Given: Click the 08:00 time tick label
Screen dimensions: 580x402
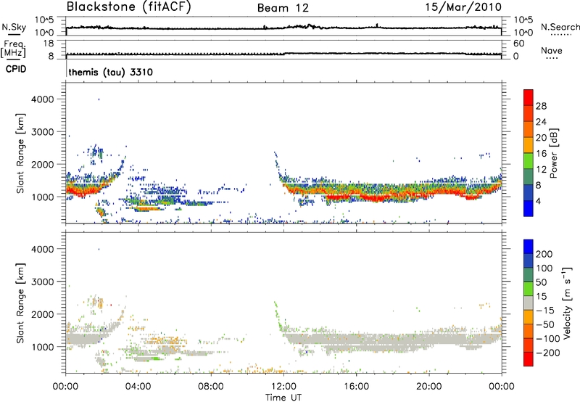Looking at the screenshot, I should point(211,387).
